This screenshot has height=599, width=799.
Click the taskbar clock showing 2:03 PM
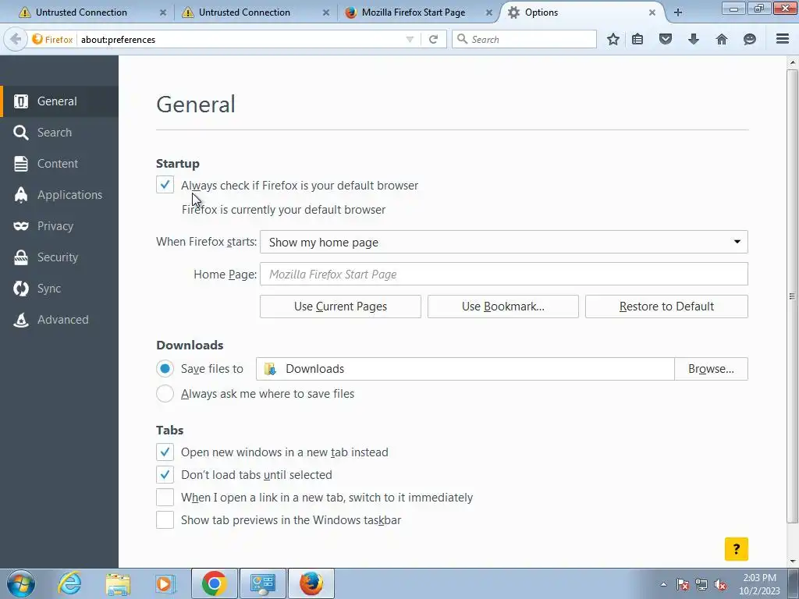click(x=759, y=584)
